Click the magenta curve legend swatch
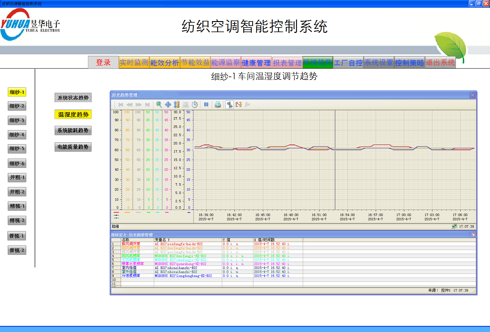The image size is (490, 332). [x=167, y=212]
